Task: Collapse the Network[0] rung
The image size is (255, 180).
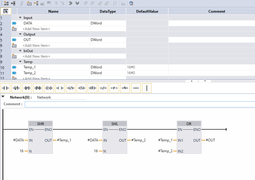Action: click(x=3, y=97)
